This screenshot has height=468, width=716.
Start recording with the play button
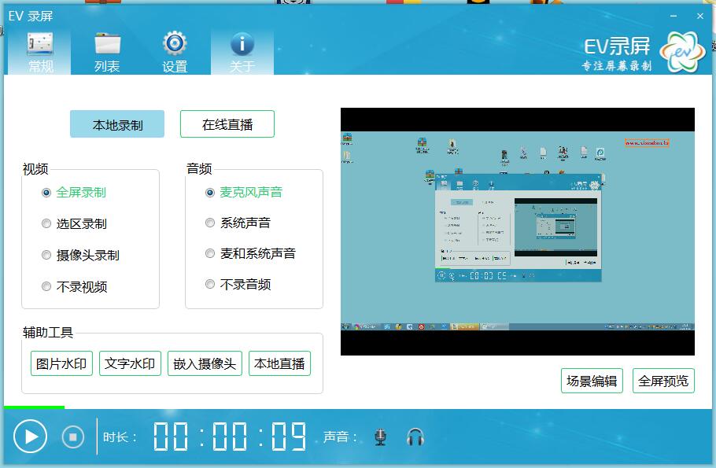31,437
